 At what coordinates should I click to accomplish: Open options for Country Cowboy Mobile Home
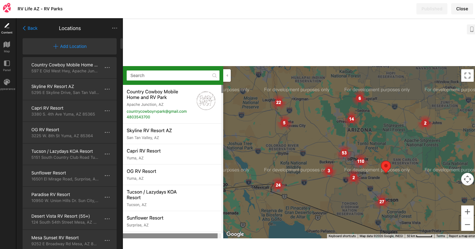click(107, 68)
